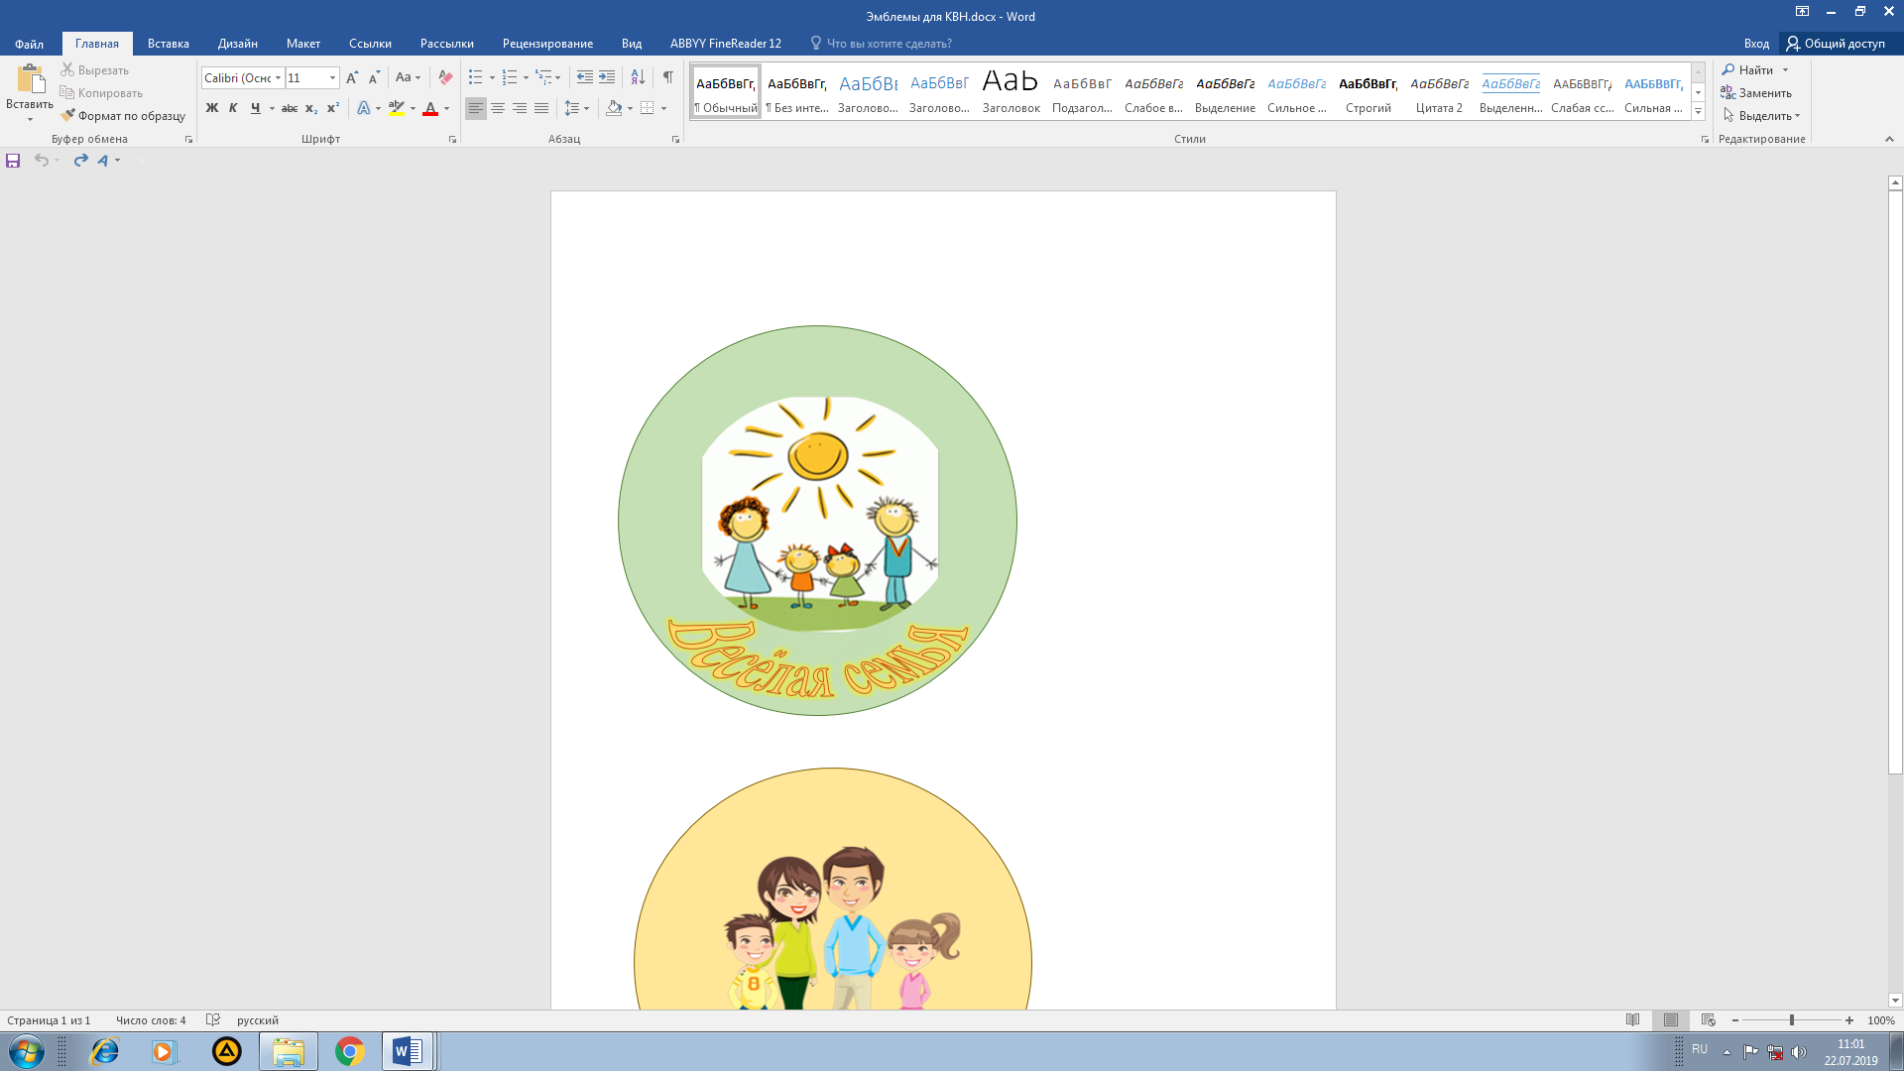Click the increase indent icon
Viewport: 1904px width, 1071px height.
607,77
